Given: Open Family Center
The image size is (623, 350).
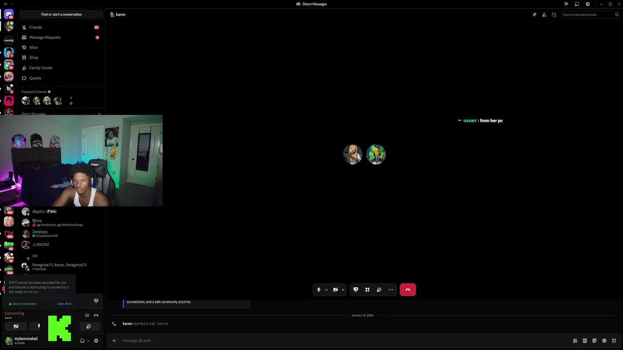Looking at the screenshot, I should [61, 68].
